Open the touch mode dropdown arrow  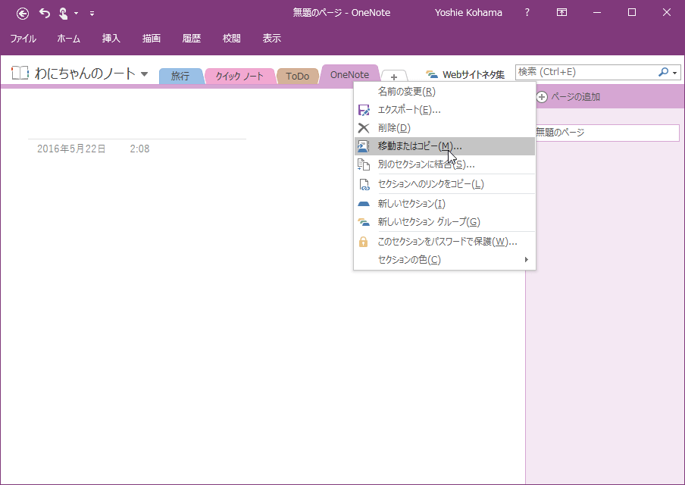(x=76, y=14)
